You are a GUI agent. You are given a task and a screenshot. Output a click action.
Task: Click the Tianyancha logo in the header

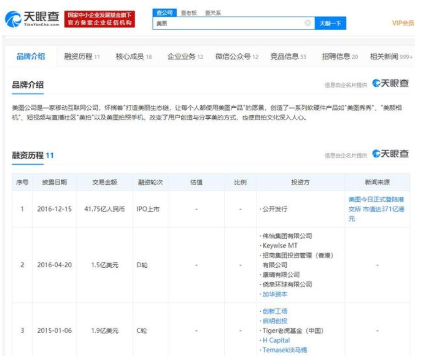[32, 19]
